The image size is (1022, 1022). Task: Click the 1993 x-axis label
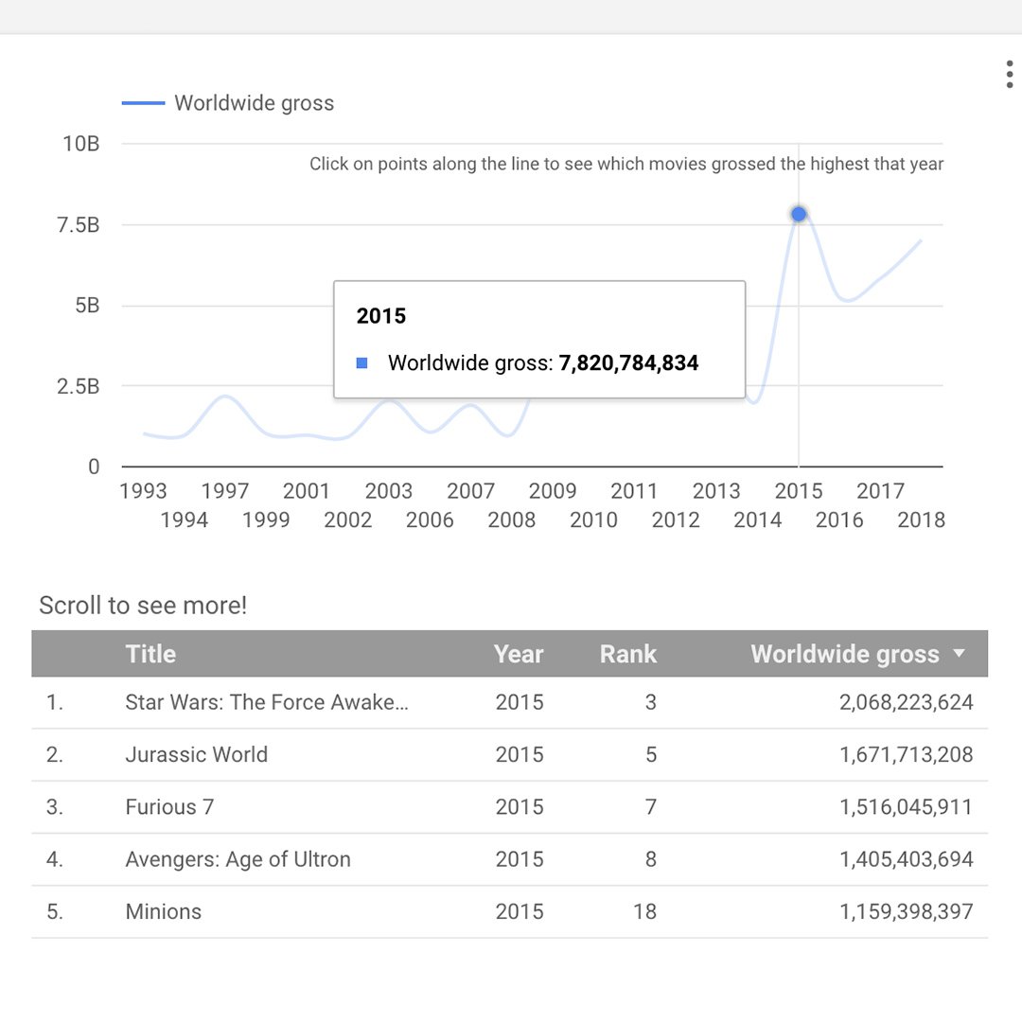tap(143, 491)
